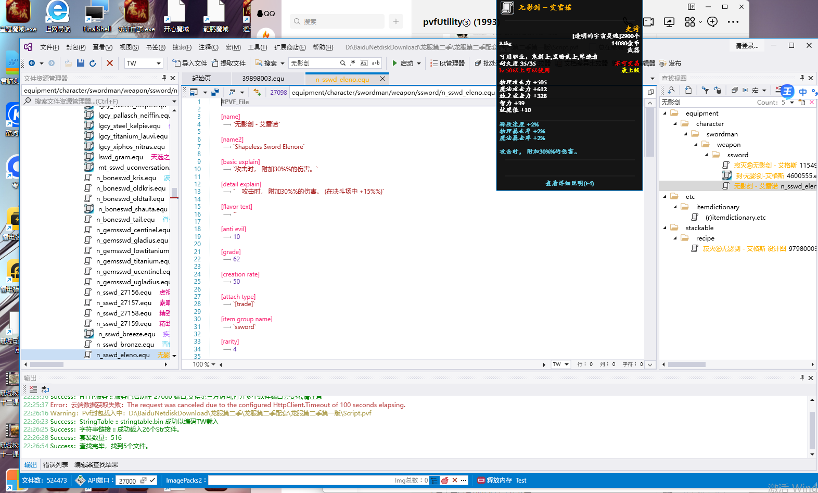Open the 启动 start dropdown arrow
The width and height of the screenshot is (818, 493).
pyautogui.click(x=419, y=64)
